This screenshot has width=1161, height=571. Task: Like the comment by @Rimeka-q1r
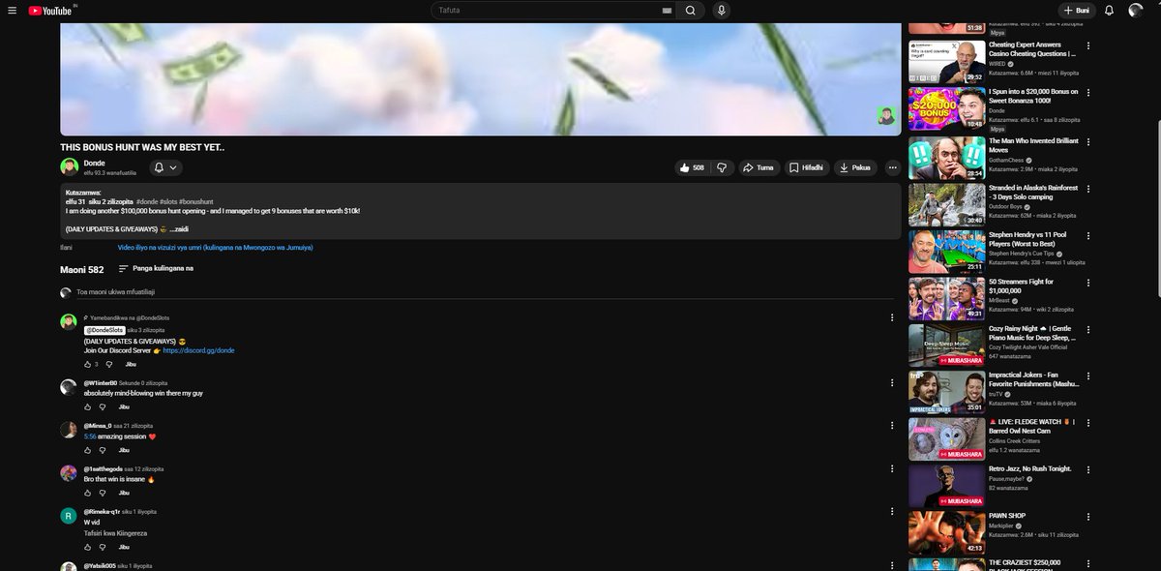point(87,547)
